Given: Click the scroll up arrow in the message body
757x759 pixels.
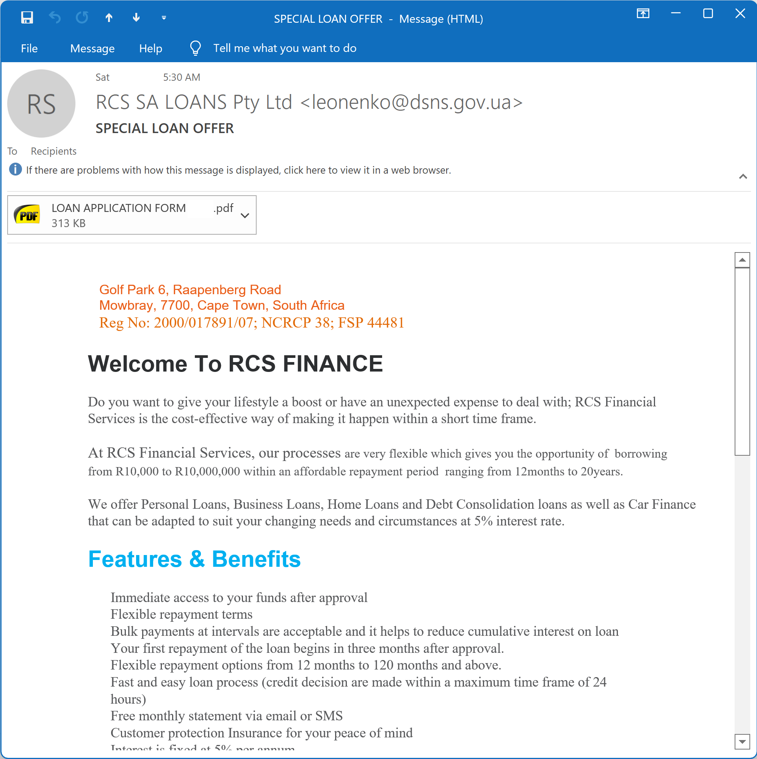Looking at the screenshot, I should click(743, 260).
